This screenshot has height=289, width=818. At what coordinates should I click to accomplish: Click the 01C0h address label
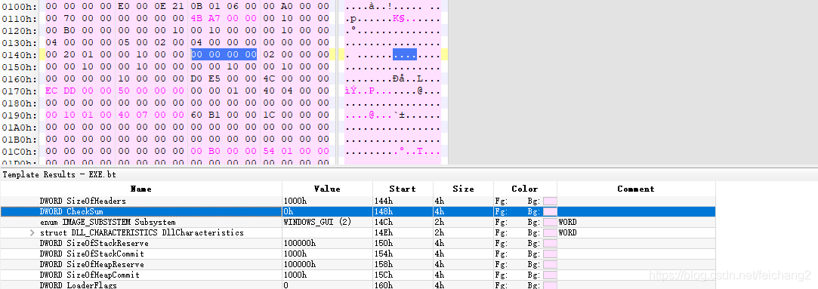(20, 151)
